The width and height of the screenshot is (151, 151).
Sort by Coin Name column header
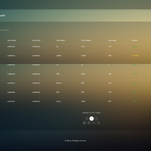pyautogui.click(x=61, y=40)
